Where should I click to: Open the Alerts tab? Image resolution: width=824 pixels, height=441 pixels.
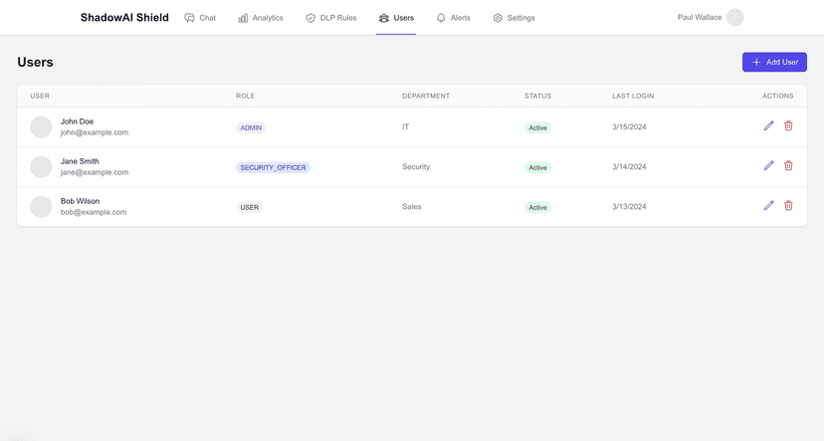(x=453, y=18)
